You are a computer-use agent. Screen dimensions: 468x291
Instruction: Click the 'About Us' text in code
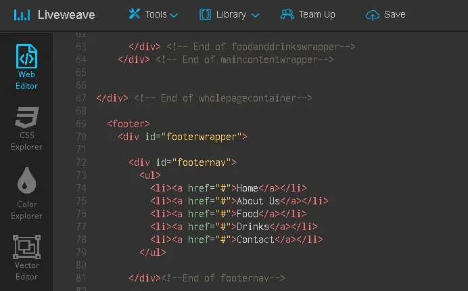click(258, 201)
